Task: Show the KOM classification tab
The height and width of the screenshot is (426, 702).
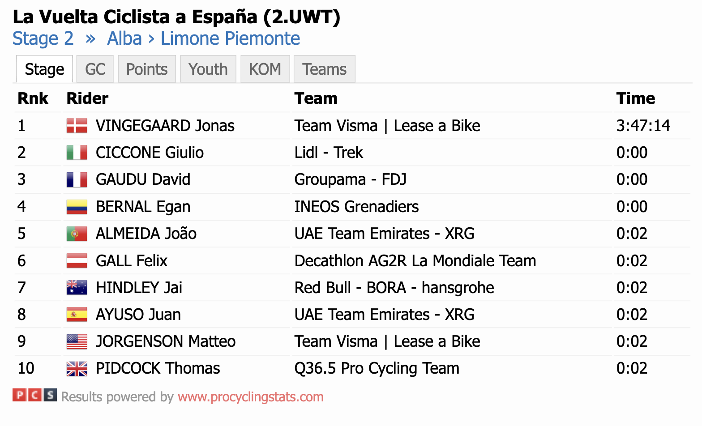Action: (x=265, y=69)
